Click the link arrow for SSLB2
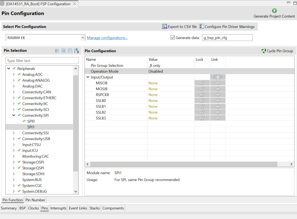This screenshot has height=219, width=297. [x=218, y=112]
